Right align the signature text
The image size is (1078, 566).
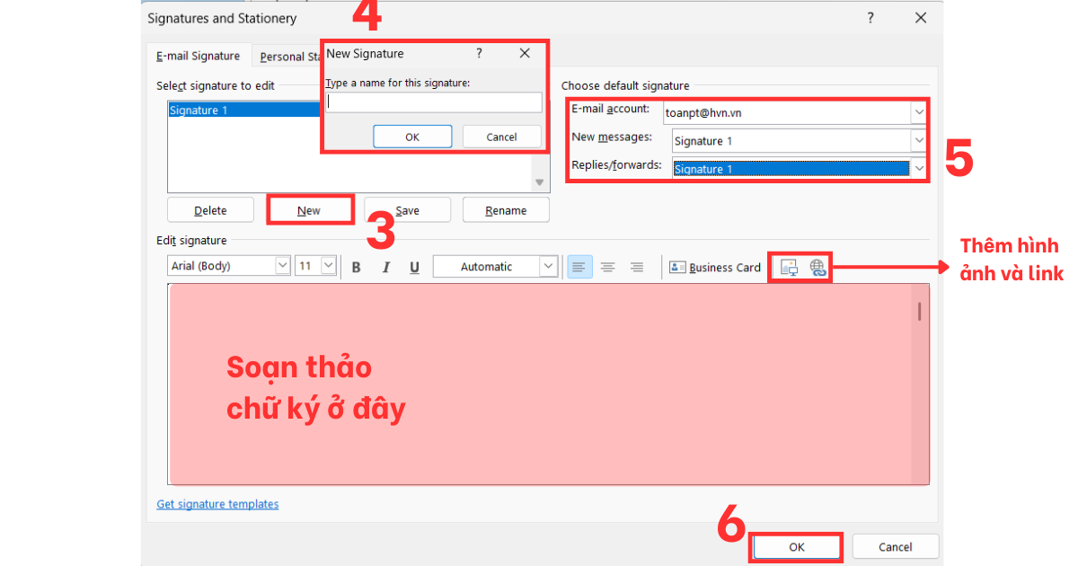(637, 266)
